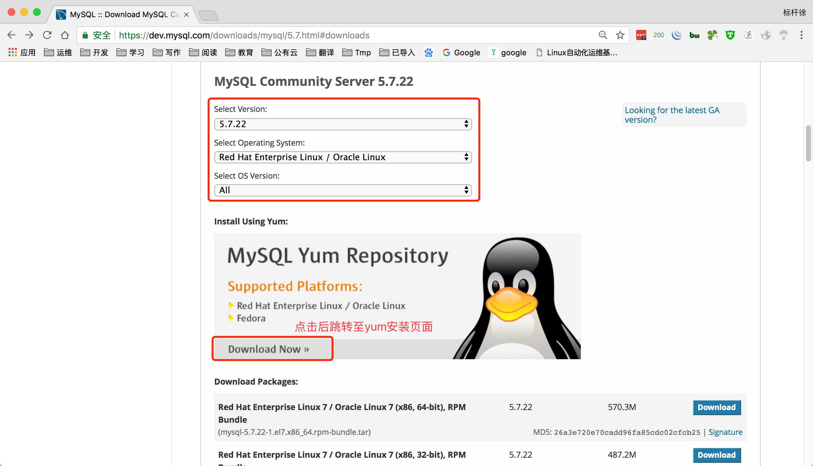Viewport: 813px width, 466px height.
Task: Click the 标杆徐 profile name
Action: point(795,12)
